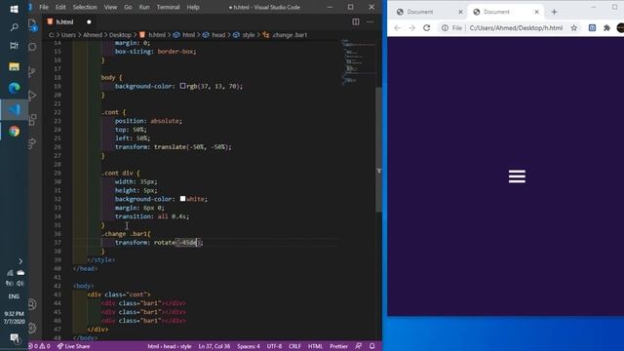Open errors and warnings in status bar

[39, 346]
